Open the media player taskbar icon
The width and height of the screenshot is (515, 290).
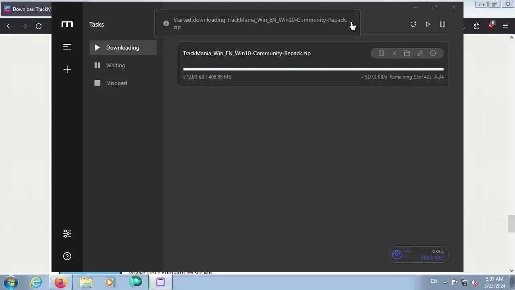point(110,282)
